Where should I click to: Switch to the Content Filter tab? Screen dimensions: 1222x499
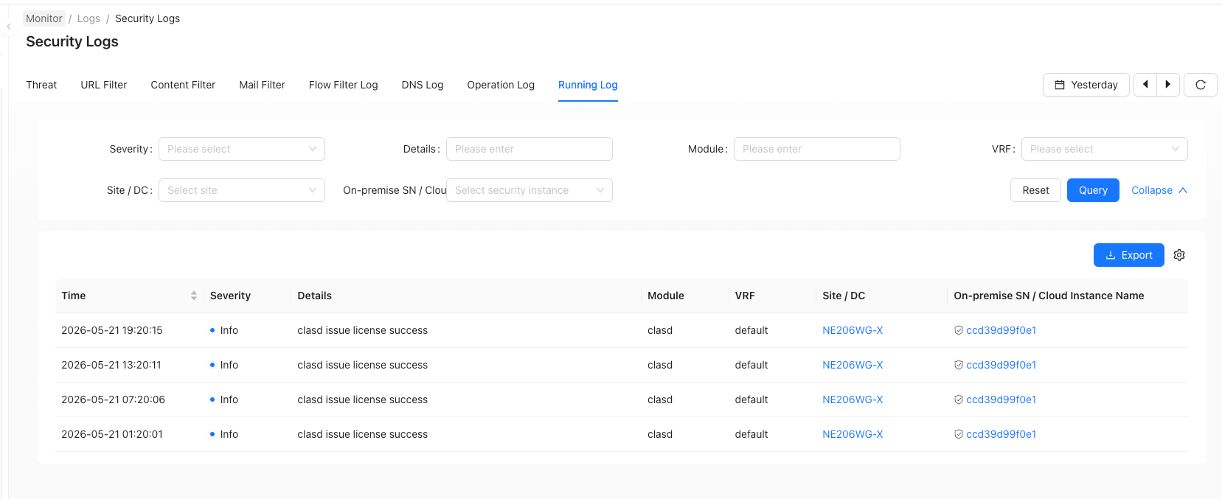[x=183, y=85]
